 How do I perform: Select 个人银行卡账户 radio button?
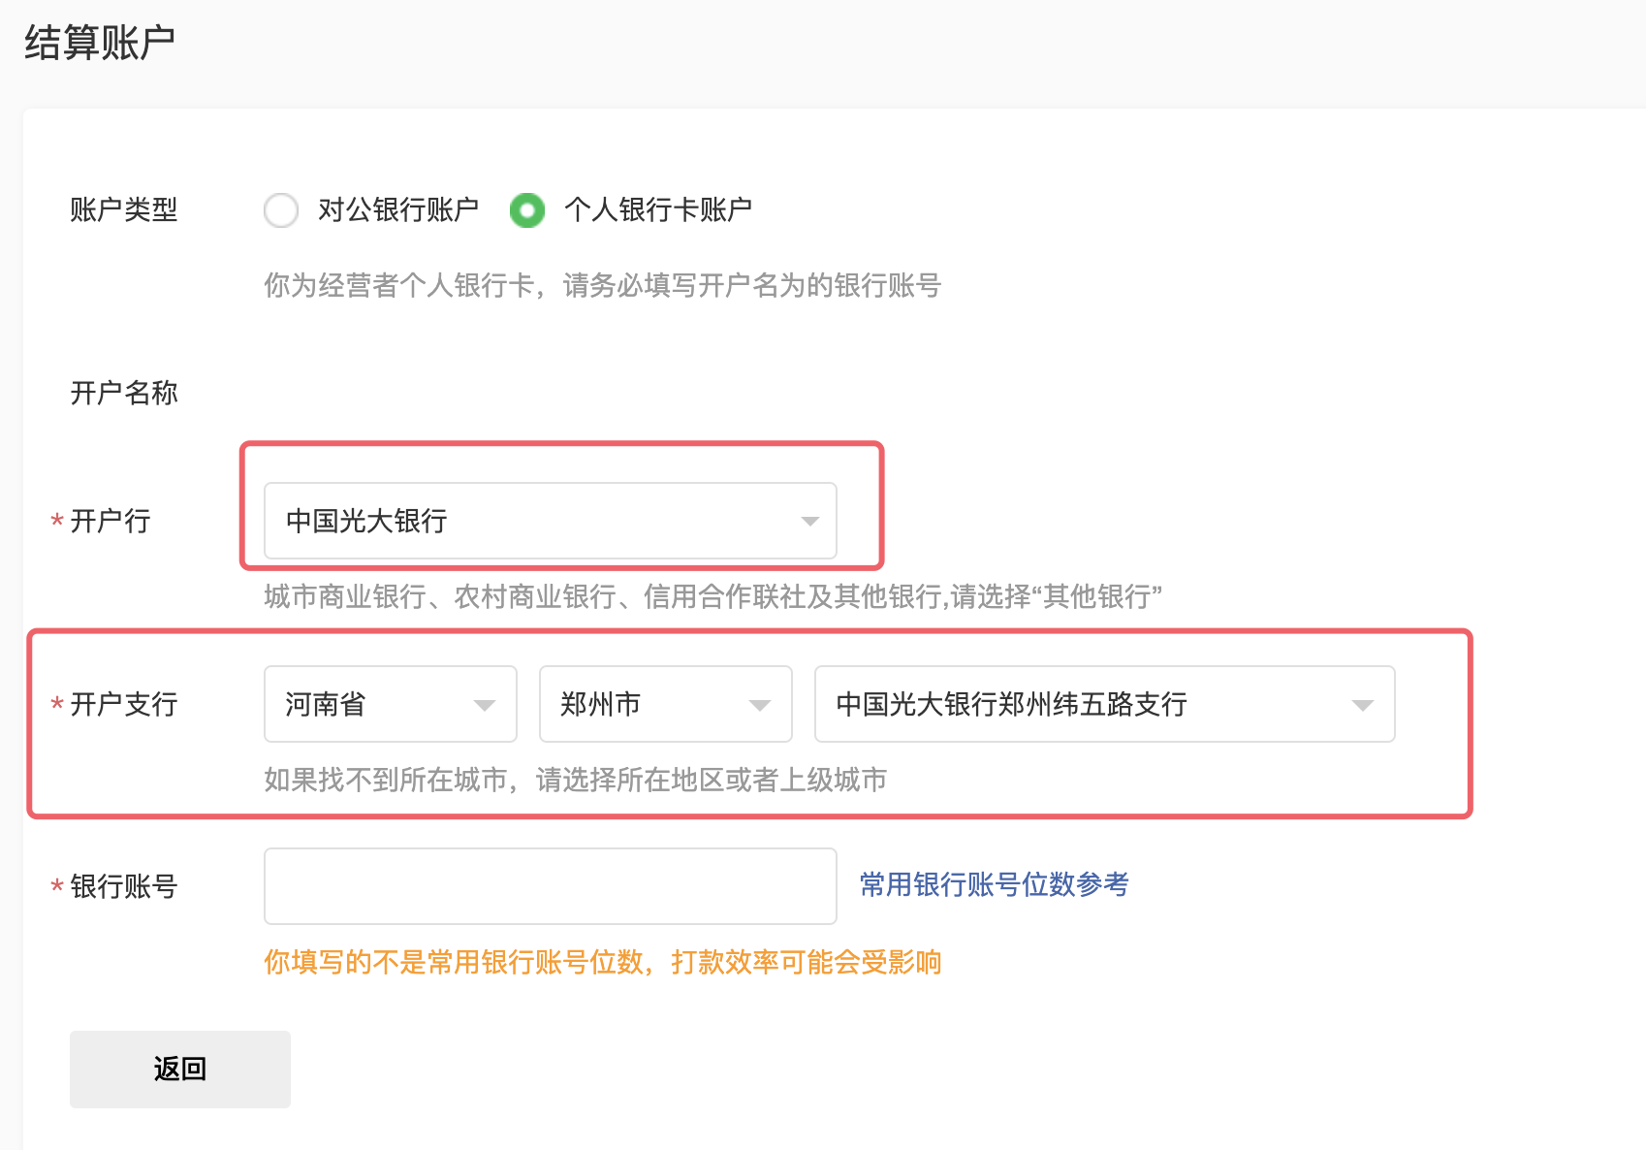(527, 210)
